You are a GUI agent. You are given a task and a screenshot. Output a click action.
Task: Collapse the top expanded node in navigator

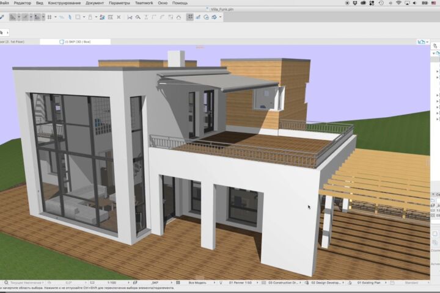coord(434,53)
